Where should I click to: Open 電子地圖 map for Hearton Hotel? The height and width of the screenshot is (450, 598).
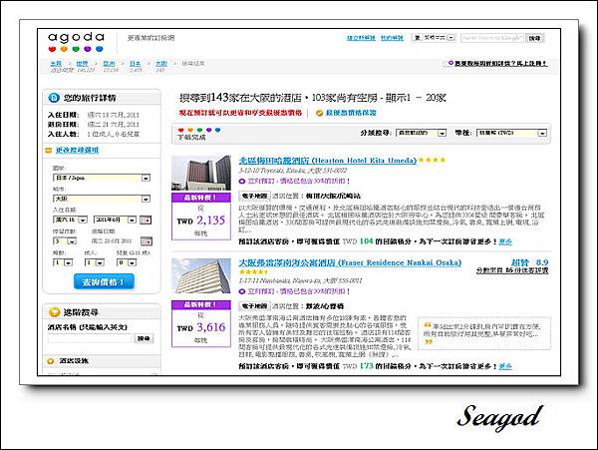[x=255, y=196]
